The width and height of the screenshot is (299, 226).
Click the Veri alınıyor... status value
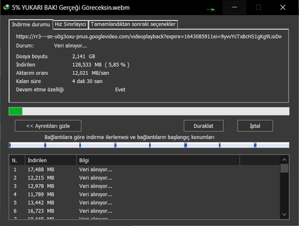[70, 46]
